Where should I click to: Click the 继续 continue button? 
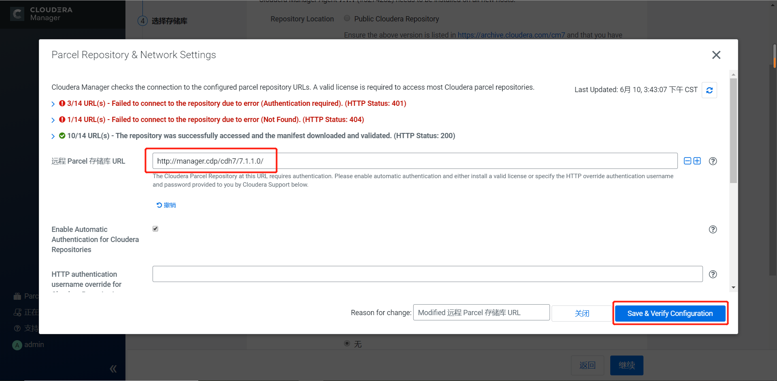pyautogui.click(x=626, y=365)
